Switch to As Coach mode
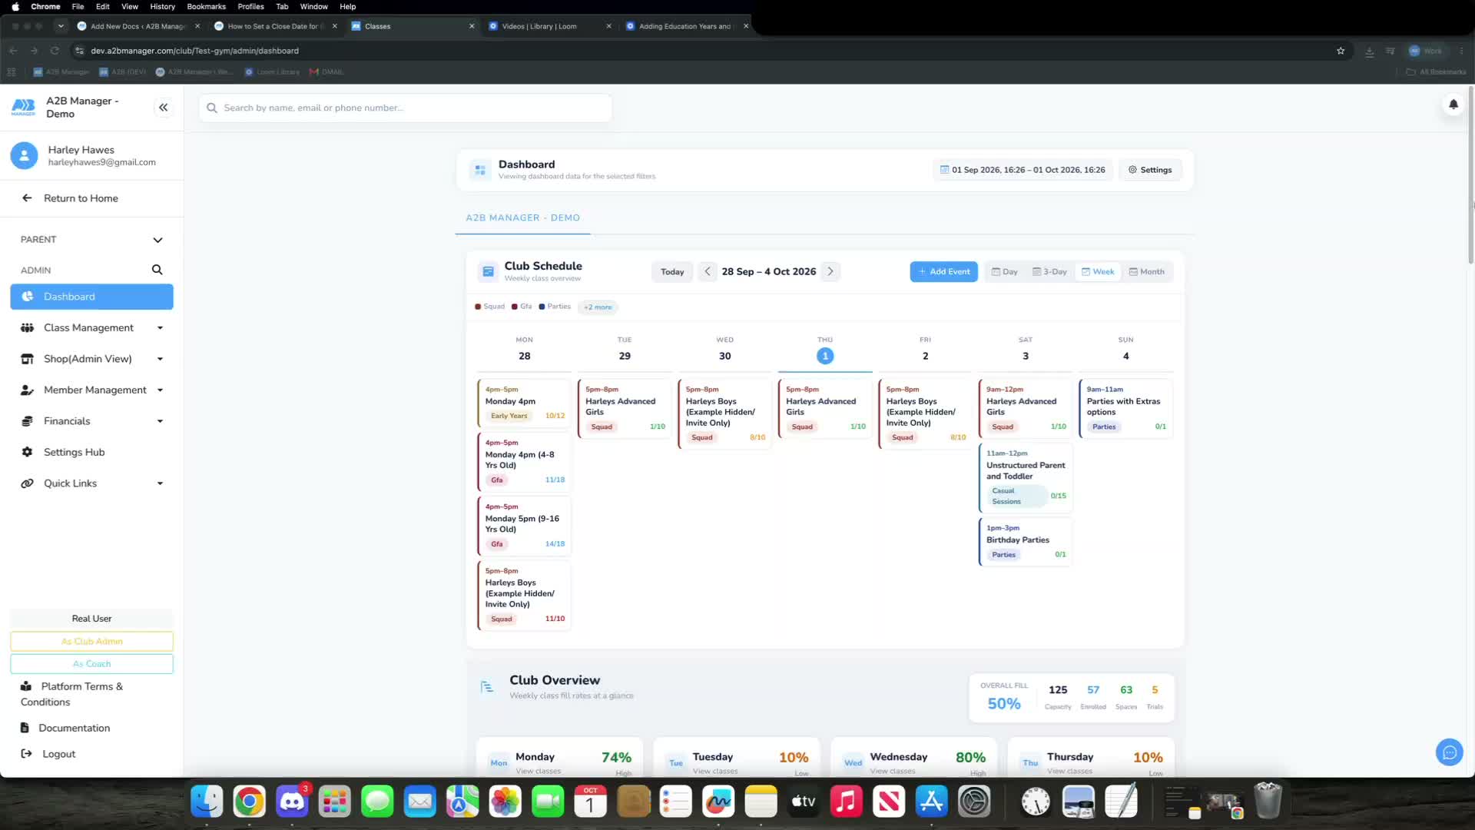1475x830 pixels. (x=91, y=664)
